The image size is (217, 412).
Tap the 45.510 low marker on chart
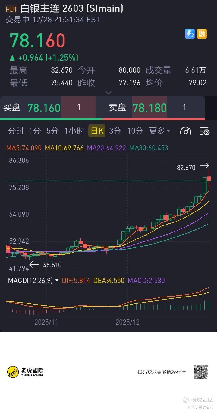pos(52,265)
